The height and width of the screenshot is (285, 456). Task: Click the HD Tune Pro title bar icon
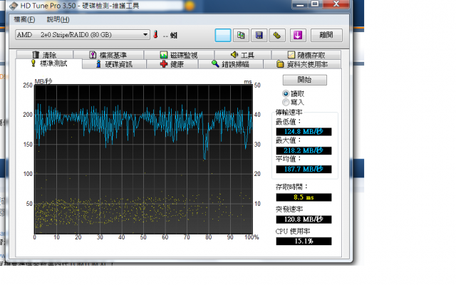point(14,6)
